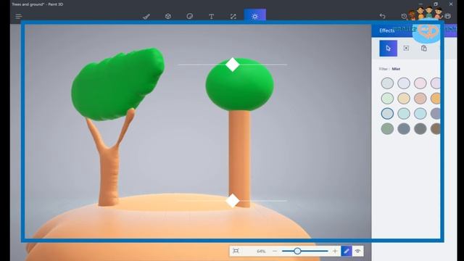The width and height of the screenshot is (464, 261).
Task: Activate the Select arrow in the Effects panel
Action: click(389, 49)
